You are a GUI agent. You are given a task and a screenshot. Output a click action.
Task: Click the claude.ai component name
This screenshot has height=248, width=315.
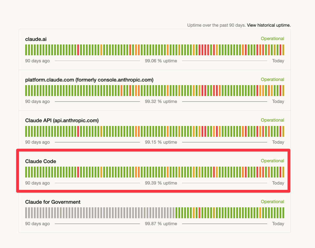36,39
